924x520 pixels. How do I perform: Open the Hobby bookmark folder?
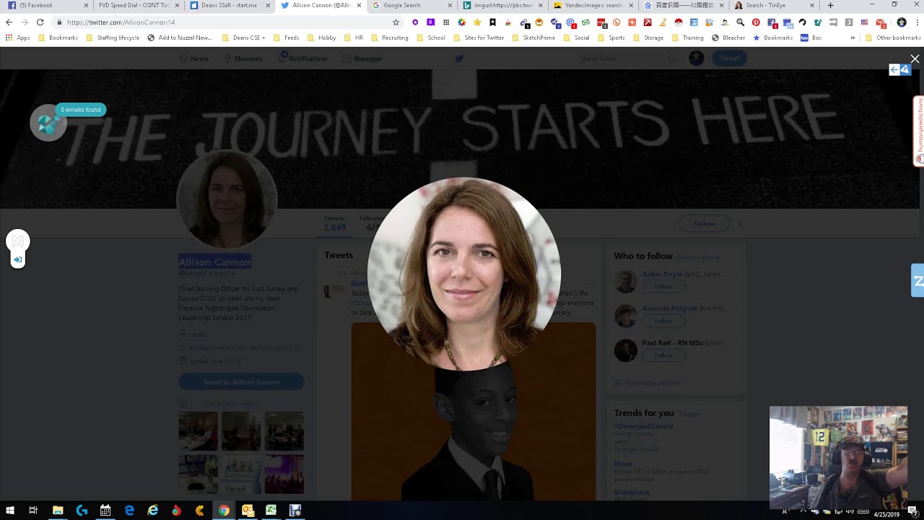click(x=321, y=38)
